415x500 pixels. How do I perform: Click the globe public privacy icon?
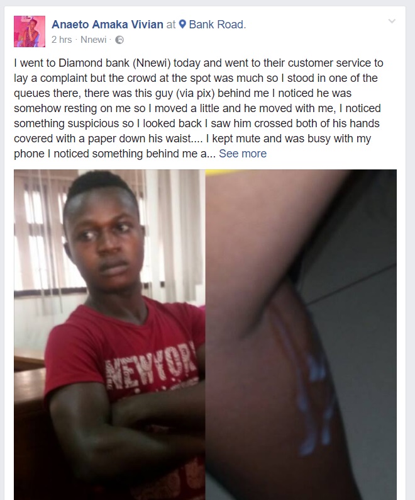coord(119,40)
